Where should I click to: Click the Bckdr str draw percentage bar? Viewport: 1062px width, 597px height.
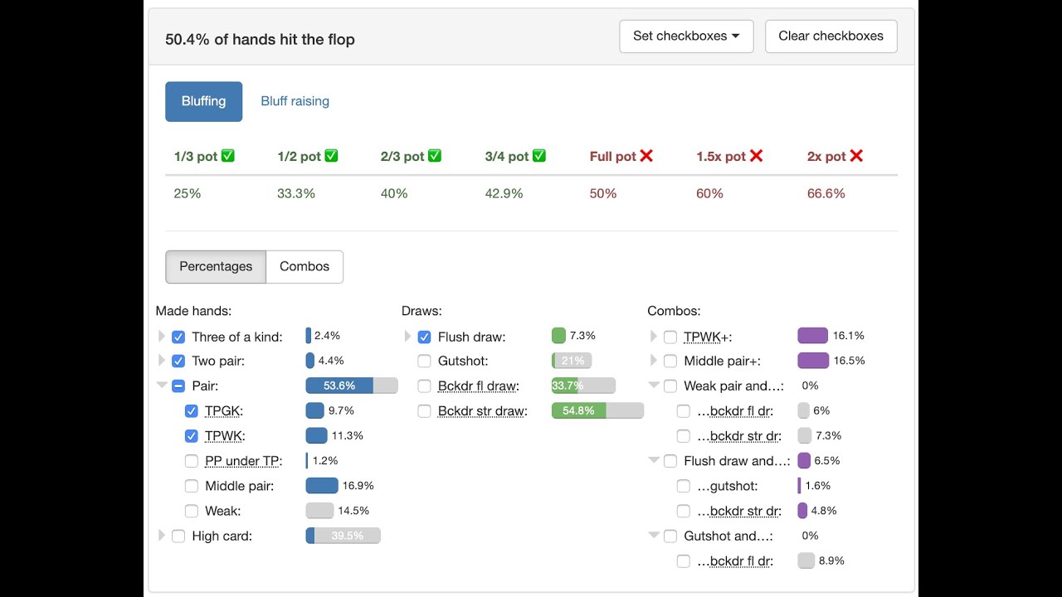click(x=597, y=410)
